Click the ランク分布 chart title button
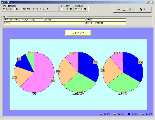 pyautogui.click(x=78, y=33)
